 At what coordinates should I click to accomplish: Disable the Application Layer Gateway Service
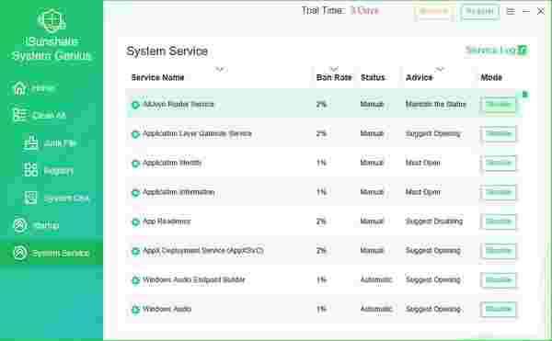tap(498, 134)
